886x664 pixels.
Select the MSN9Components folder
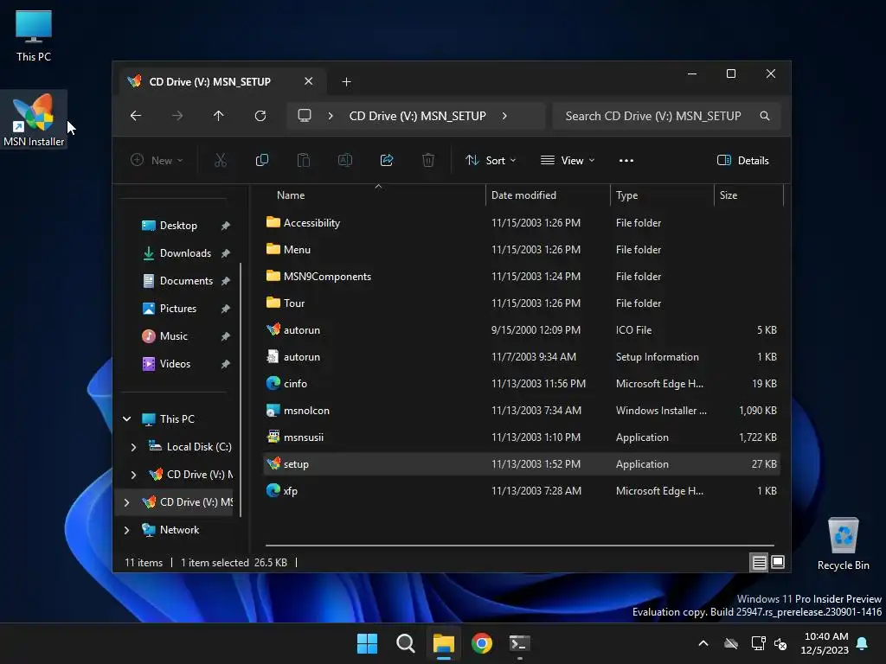(522, 277)
